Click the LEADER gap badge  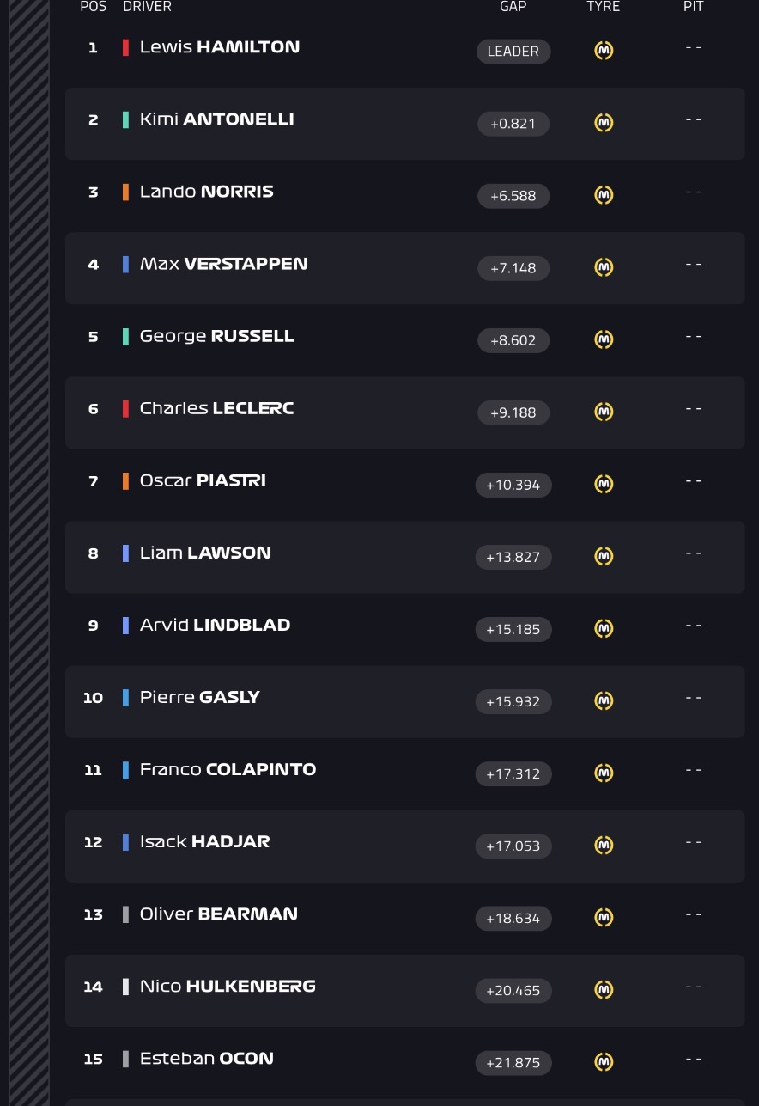[x=513, y=51]
